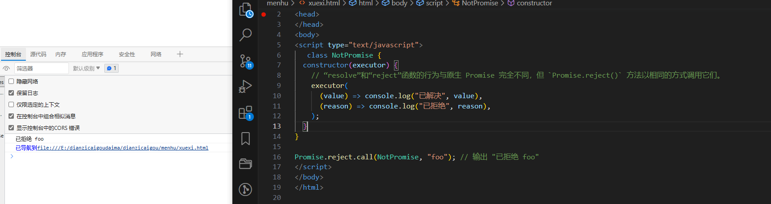Enable the 仅限选定的上下文 checkbox
Viewport: 771px width, 204px height.
click(11, 104)
